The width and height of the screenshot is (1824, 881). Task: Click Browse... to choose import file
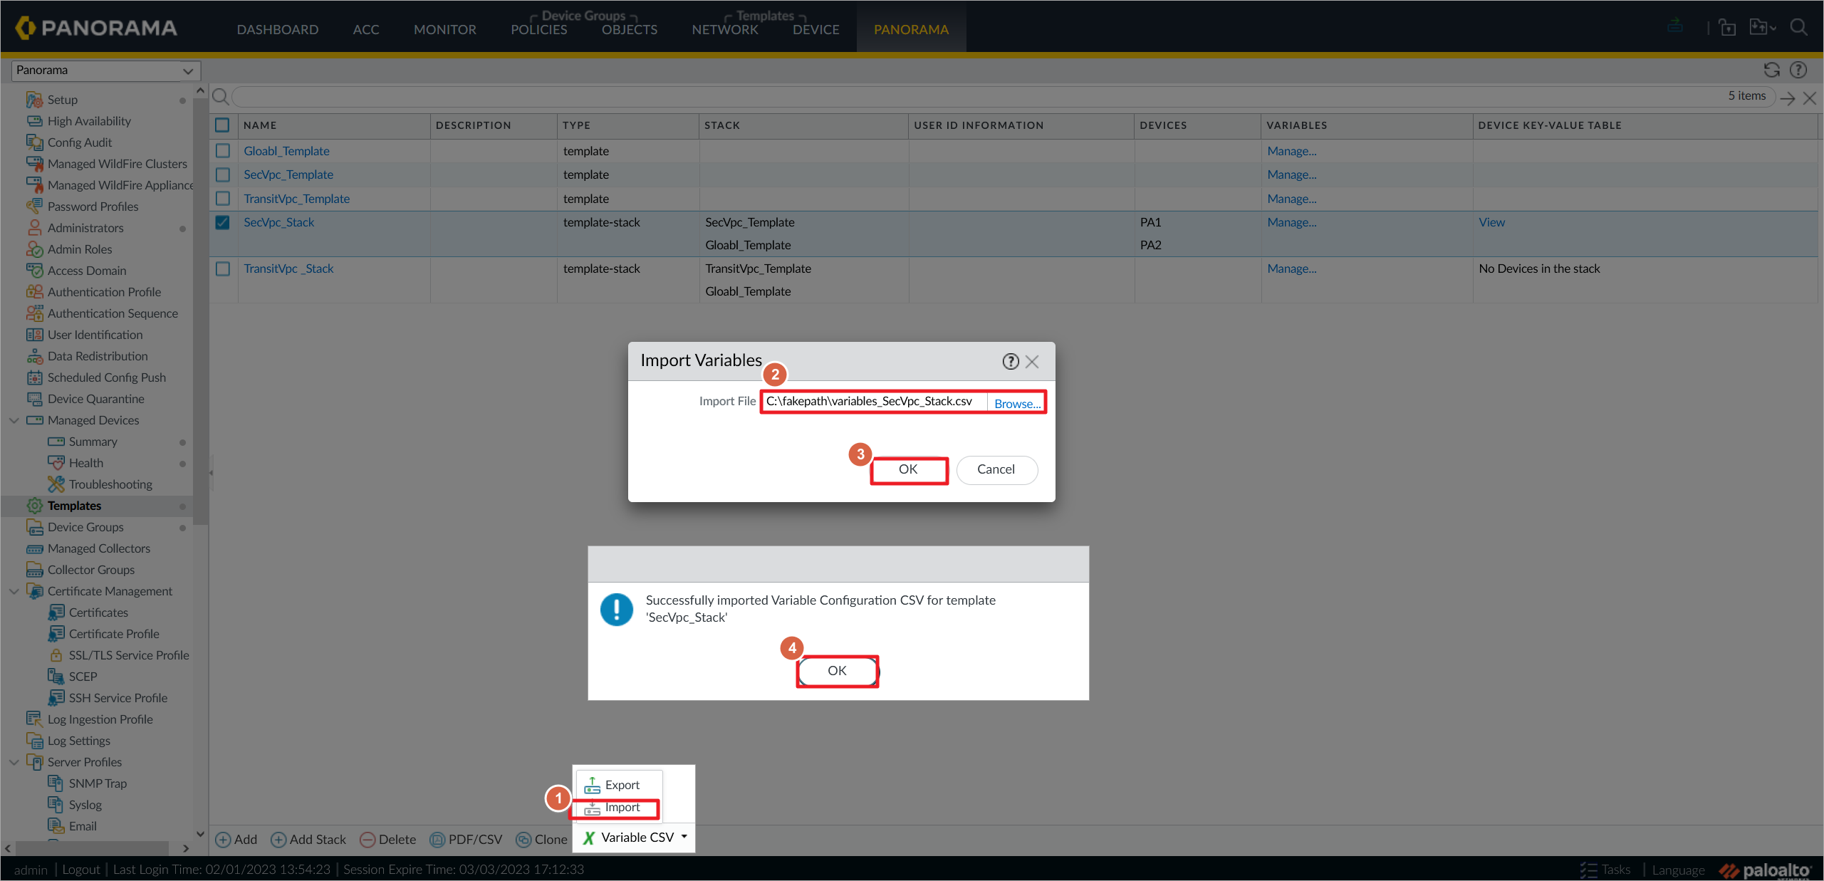point(1017,403)
